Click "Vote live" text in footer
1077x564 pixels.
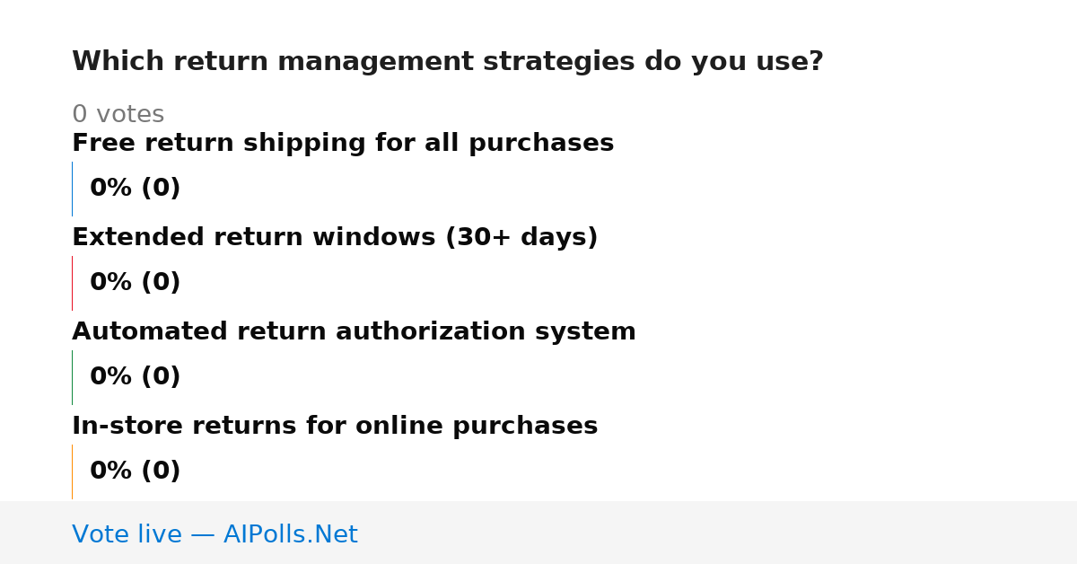[127, 535]
